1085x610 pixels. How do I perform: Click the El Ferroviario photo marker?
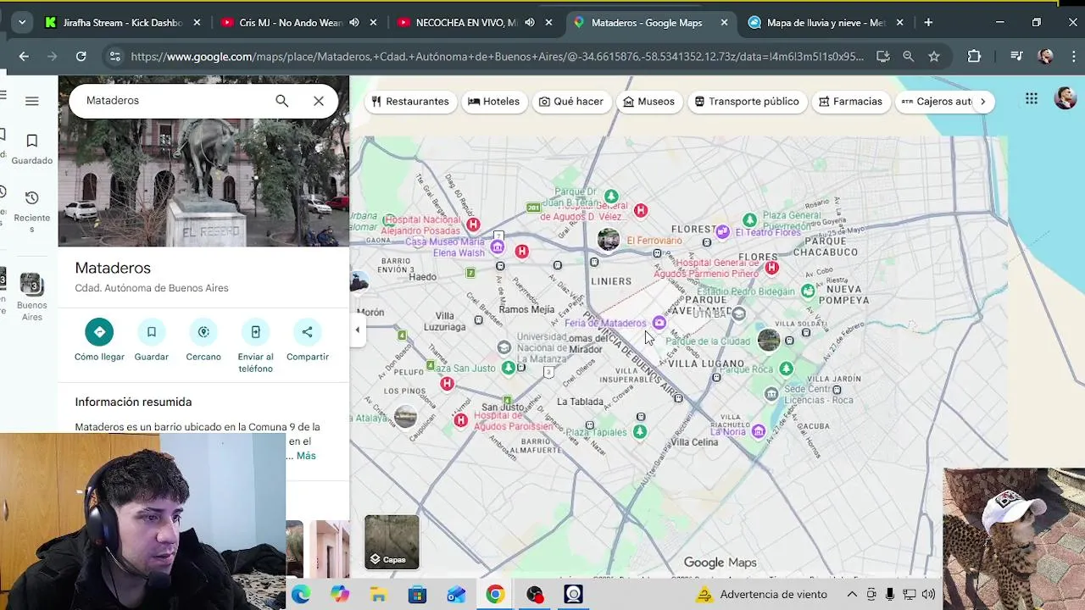[608, 240]
